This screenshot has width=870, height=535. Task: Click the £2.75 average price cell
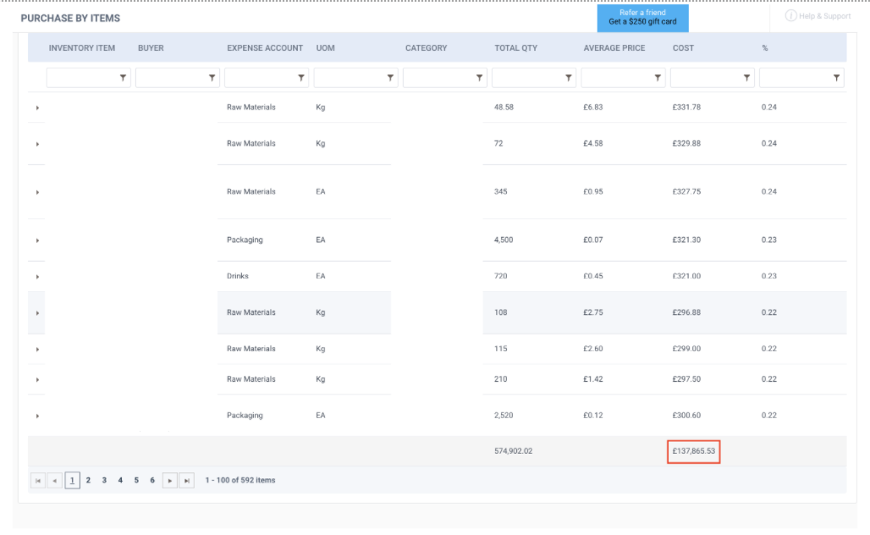click(x=592, y=313)
